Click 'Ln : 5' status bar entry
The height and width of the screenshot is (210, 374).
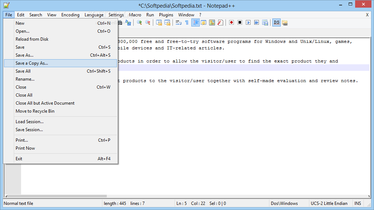pos(182,203)
